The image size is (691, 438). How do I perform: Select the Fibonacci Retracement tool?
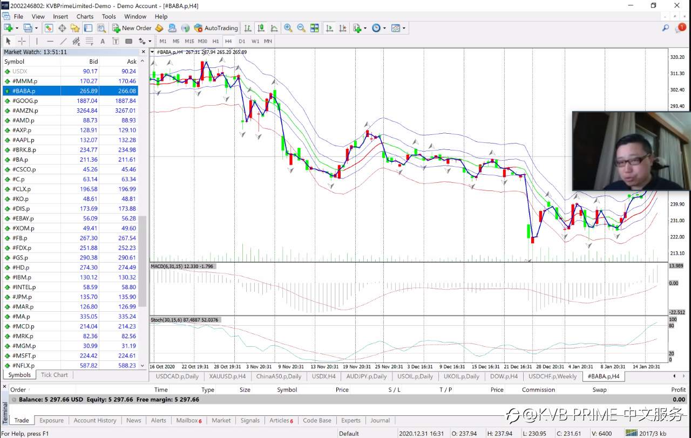click(89, 41)
